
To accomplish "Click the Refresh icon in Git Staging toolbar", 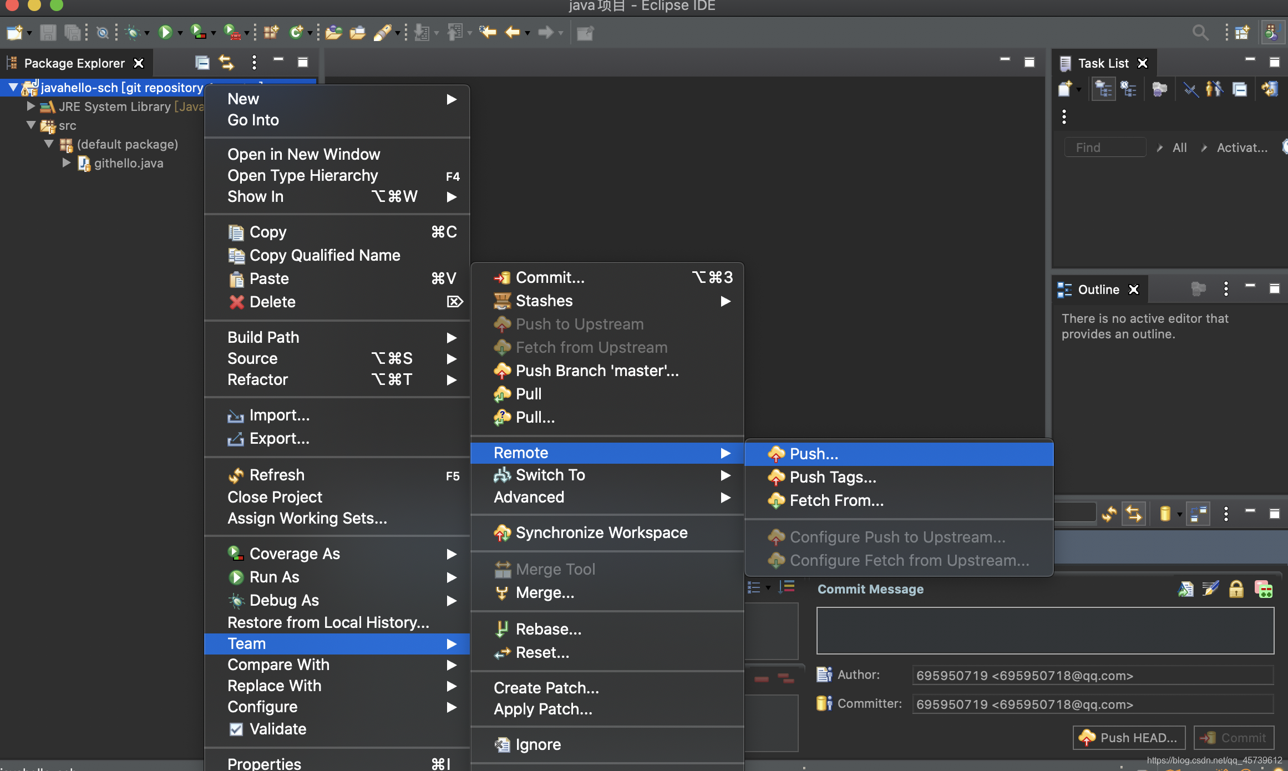I will [1109, 514].
